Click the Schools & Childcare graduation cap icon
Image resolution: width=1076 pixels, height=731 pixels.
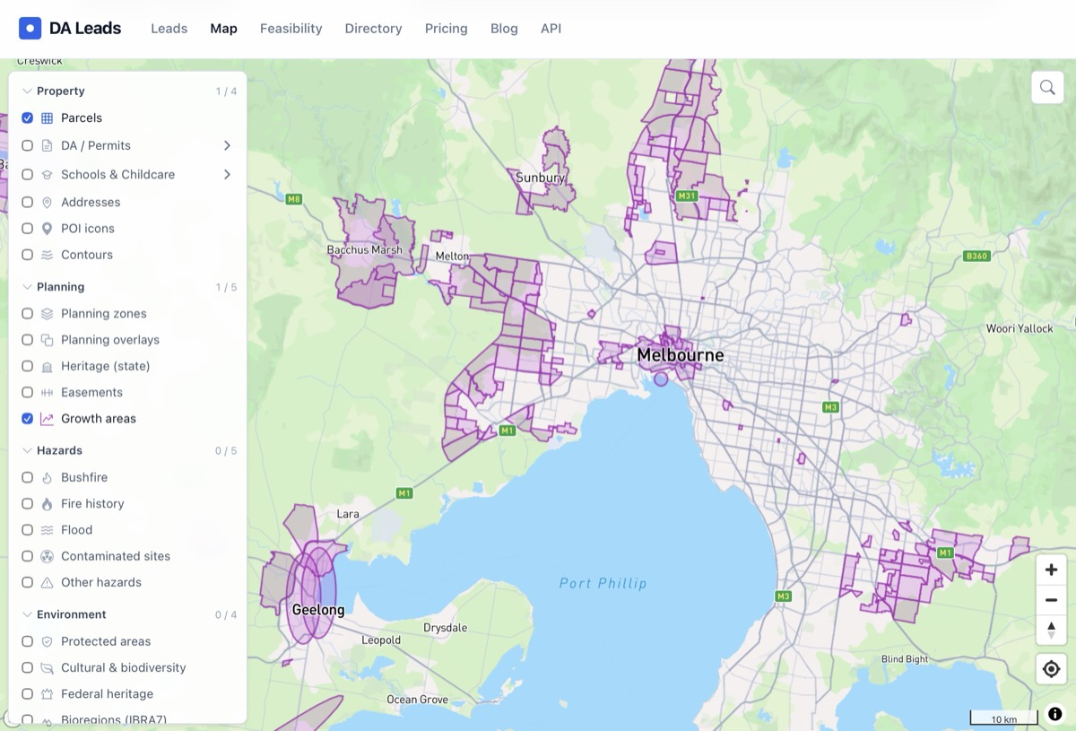tap(48, 175)
